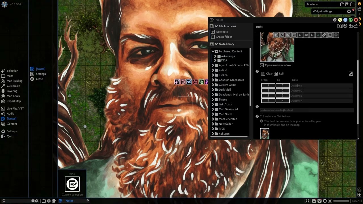Click the New note button
363x204 pixels.
click(x=220, y=32)
